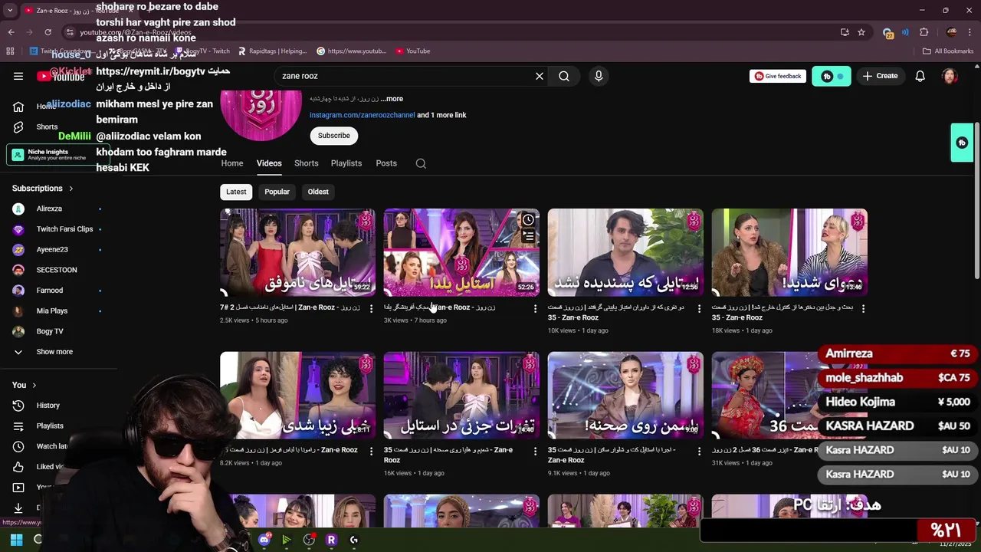981x552 pixels.
Task: Open the extension icon with badge 27
Action: 887,33
